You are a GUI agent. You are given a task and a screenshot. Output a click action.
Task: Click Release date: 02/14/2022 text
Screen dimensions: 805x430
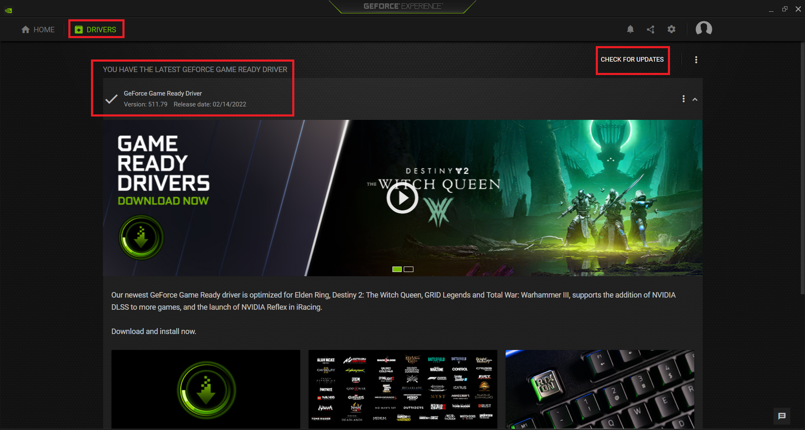(210, 104)
